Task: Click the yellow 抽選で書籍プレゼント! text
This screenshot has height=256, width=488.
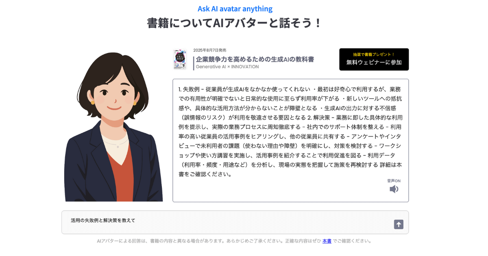Action: point(374,54)
